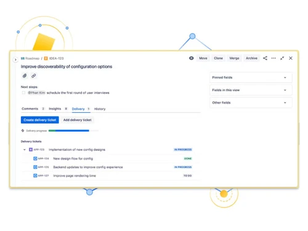Click the DONE status badge

point(188,158)
